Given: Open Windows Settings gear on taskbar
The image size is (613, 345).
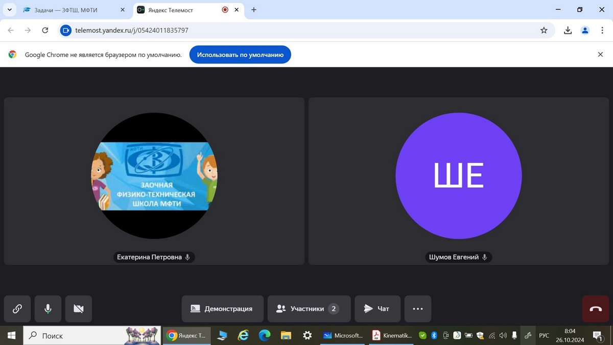Looking at the screenshot, I should 307,335.
